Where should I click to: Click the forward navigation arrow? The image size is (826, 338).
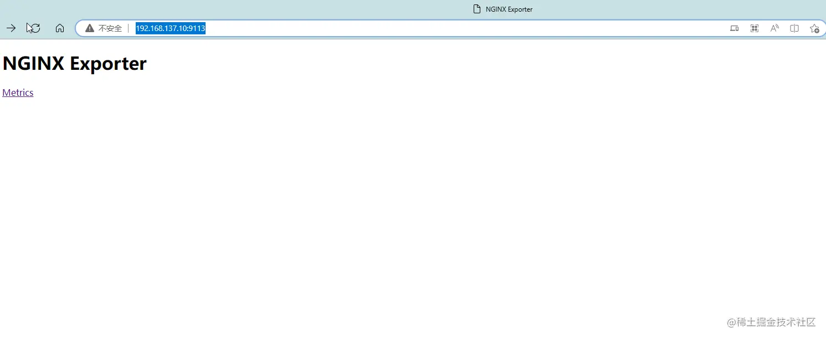click(x=11, y=28)
